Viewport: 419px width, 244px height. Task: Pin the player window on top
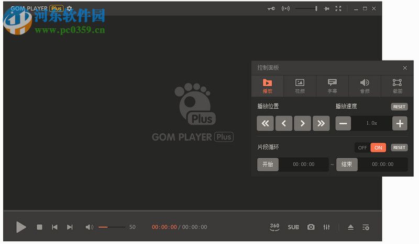pos(326,8)
